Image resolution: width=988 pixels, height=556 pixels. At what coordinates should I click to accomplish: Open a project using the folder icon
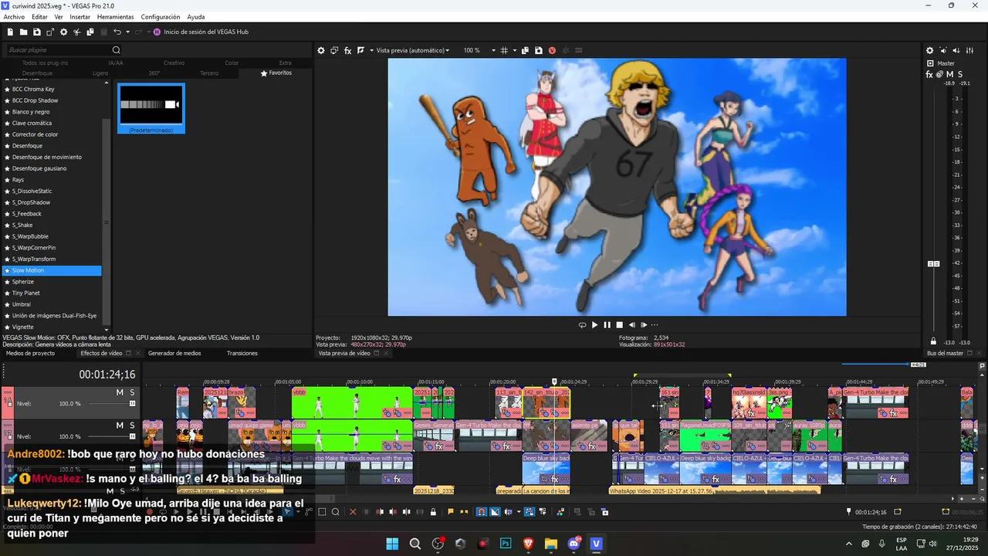(23, 32)
